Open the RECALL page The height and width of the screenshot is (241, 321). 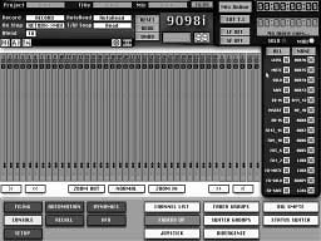pyautogui.click(x=65, y=220)
